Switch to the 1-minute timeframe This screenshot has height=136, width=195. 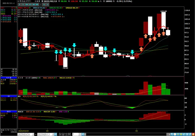tap(19, 4)
